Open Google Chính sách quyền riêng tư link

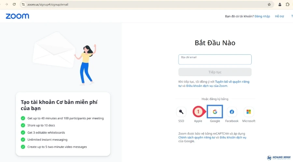(x=197, y=137)
